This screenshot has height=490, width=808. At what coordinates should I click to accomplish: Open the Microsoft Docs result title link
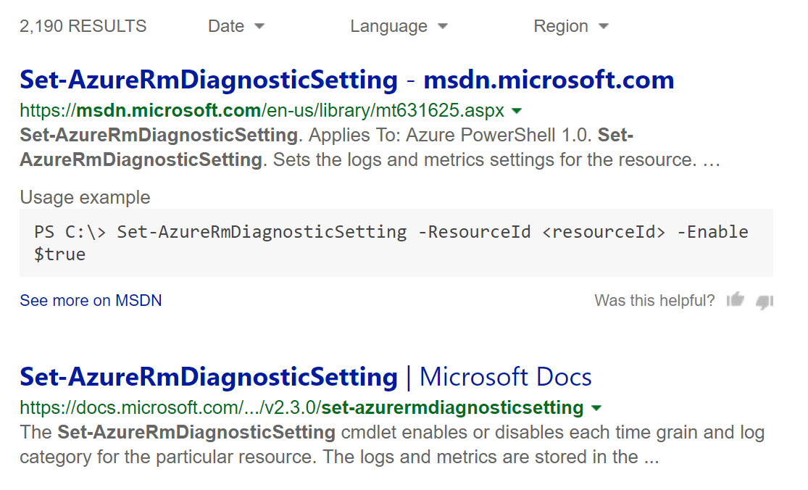pos(305,376)
